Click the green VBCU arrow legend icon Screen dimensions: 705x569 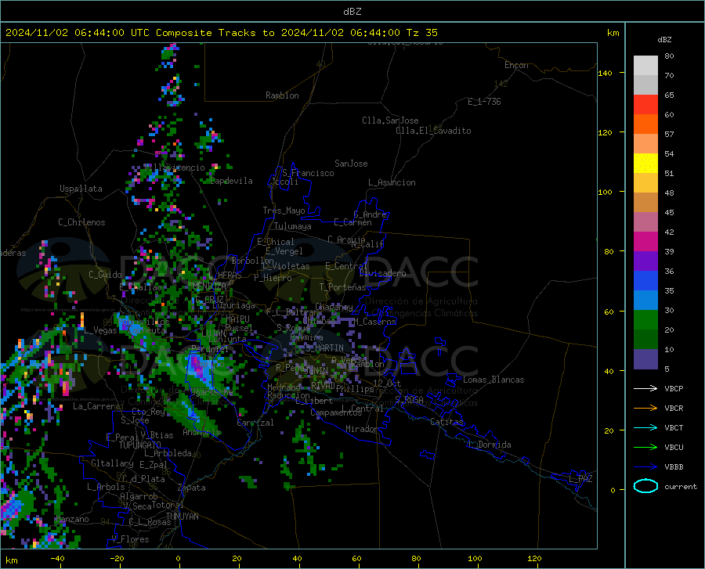click(x=645, y=448)
